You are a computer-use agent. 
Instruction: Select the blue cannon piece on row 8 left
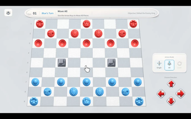[x=47, y=92]
